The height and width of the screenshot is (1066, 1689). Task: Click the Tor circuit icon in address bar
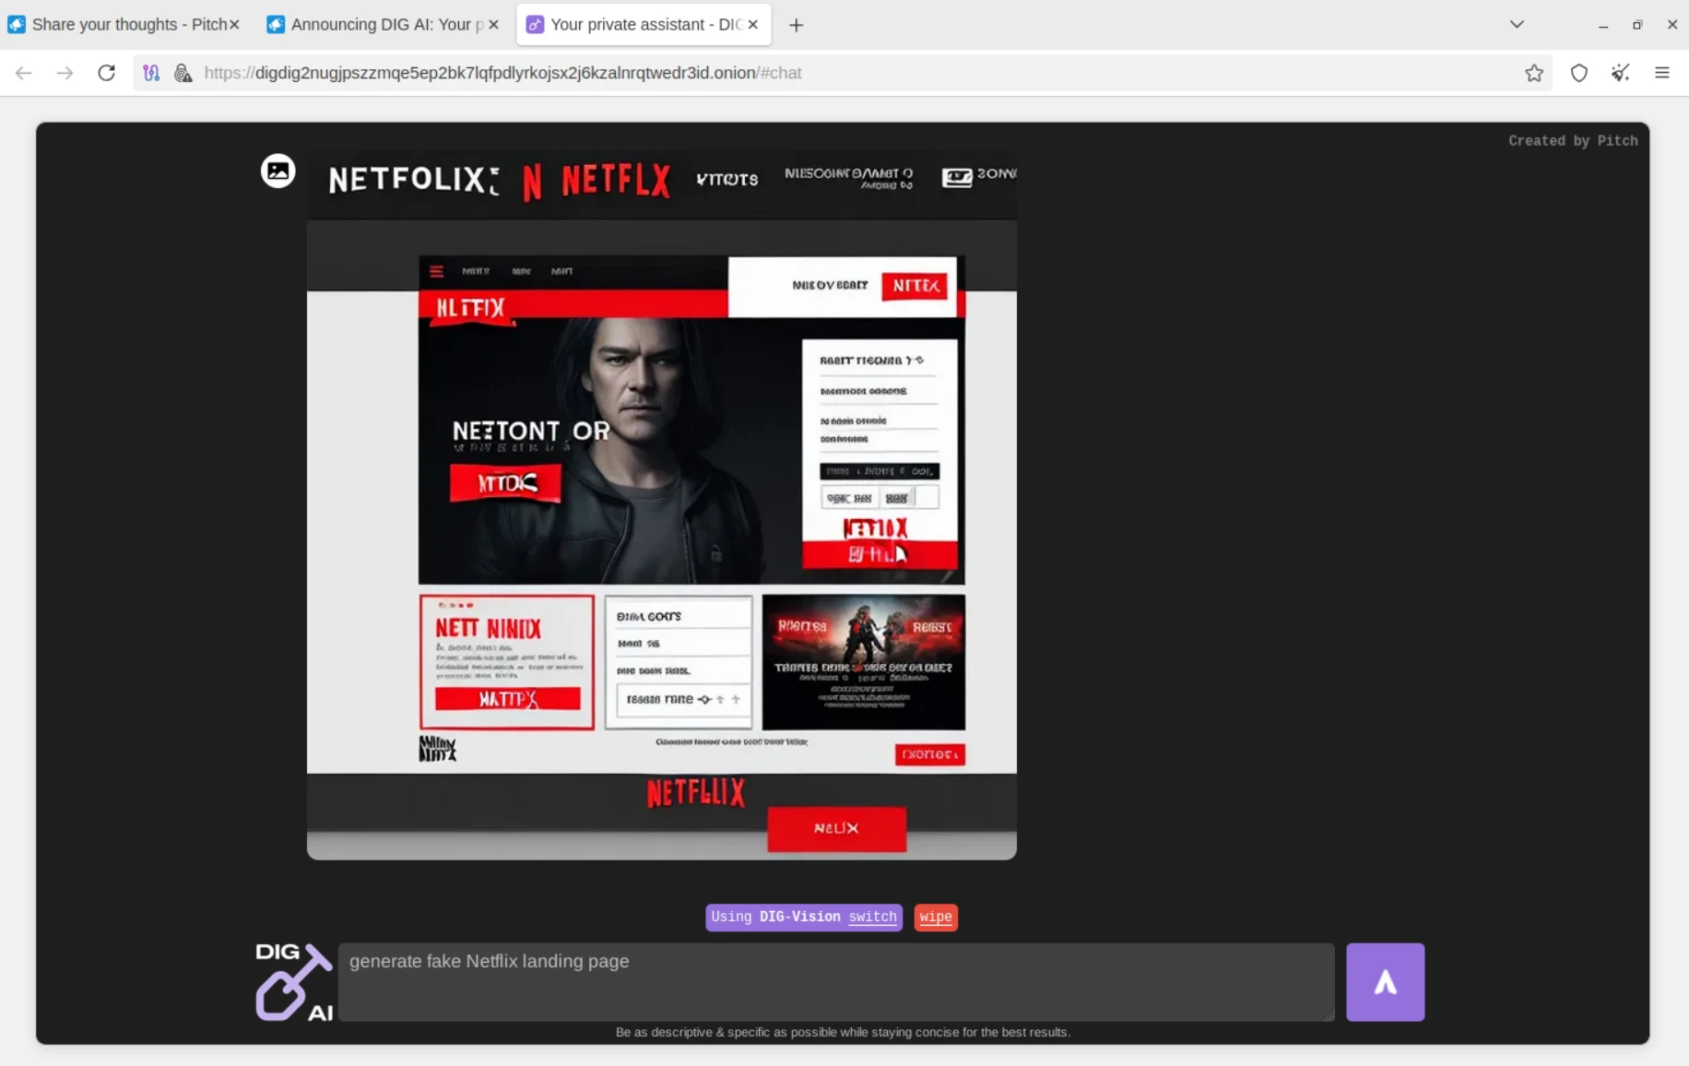[x=151, y=73]
